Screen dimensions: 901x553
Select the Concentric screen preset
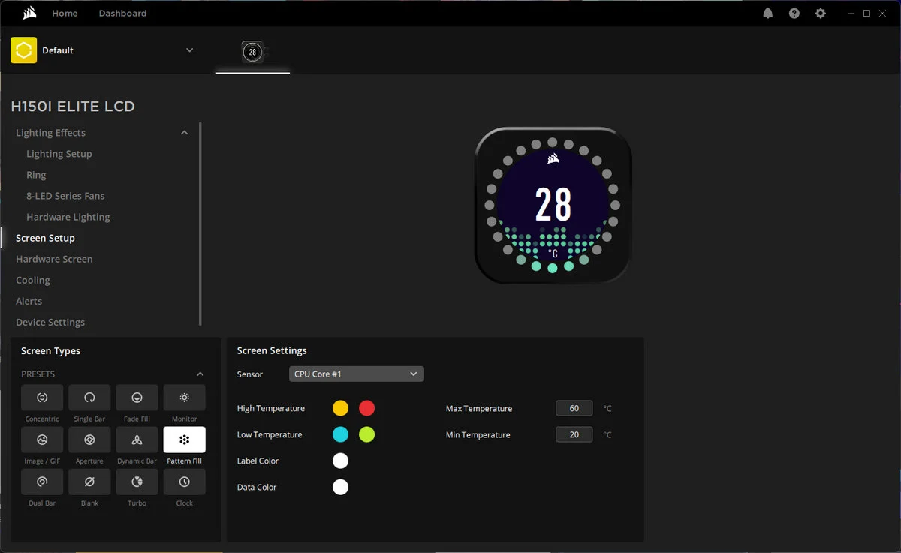pos(42,398)
